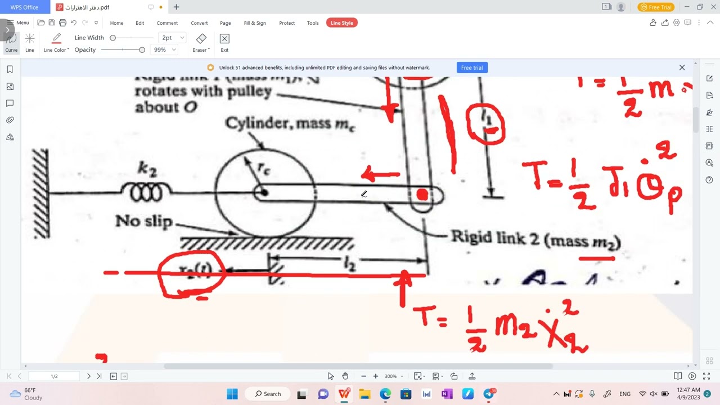Open the 300% zoom level dropdown
The image size is (720, 405).
(x=394, y=376)
